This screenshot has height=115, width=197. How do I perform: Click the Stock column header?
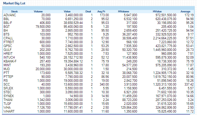click(x=14, y=12)
